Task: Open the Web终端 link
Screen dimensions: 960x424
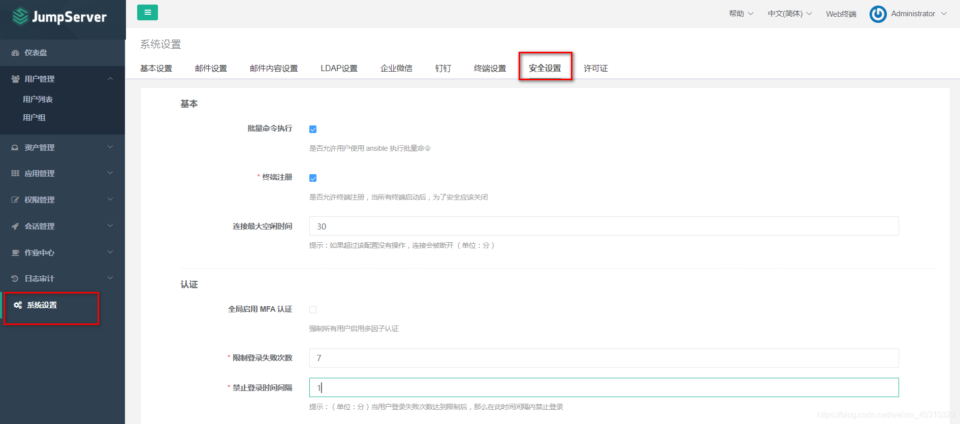Action: tap(841, 14)
